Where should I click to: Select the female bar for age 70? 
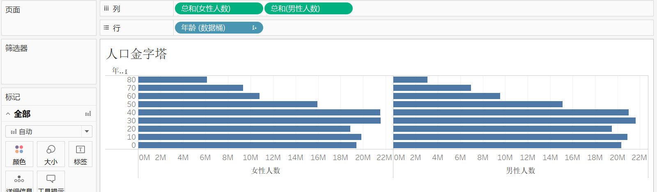(x=191, y=88)
